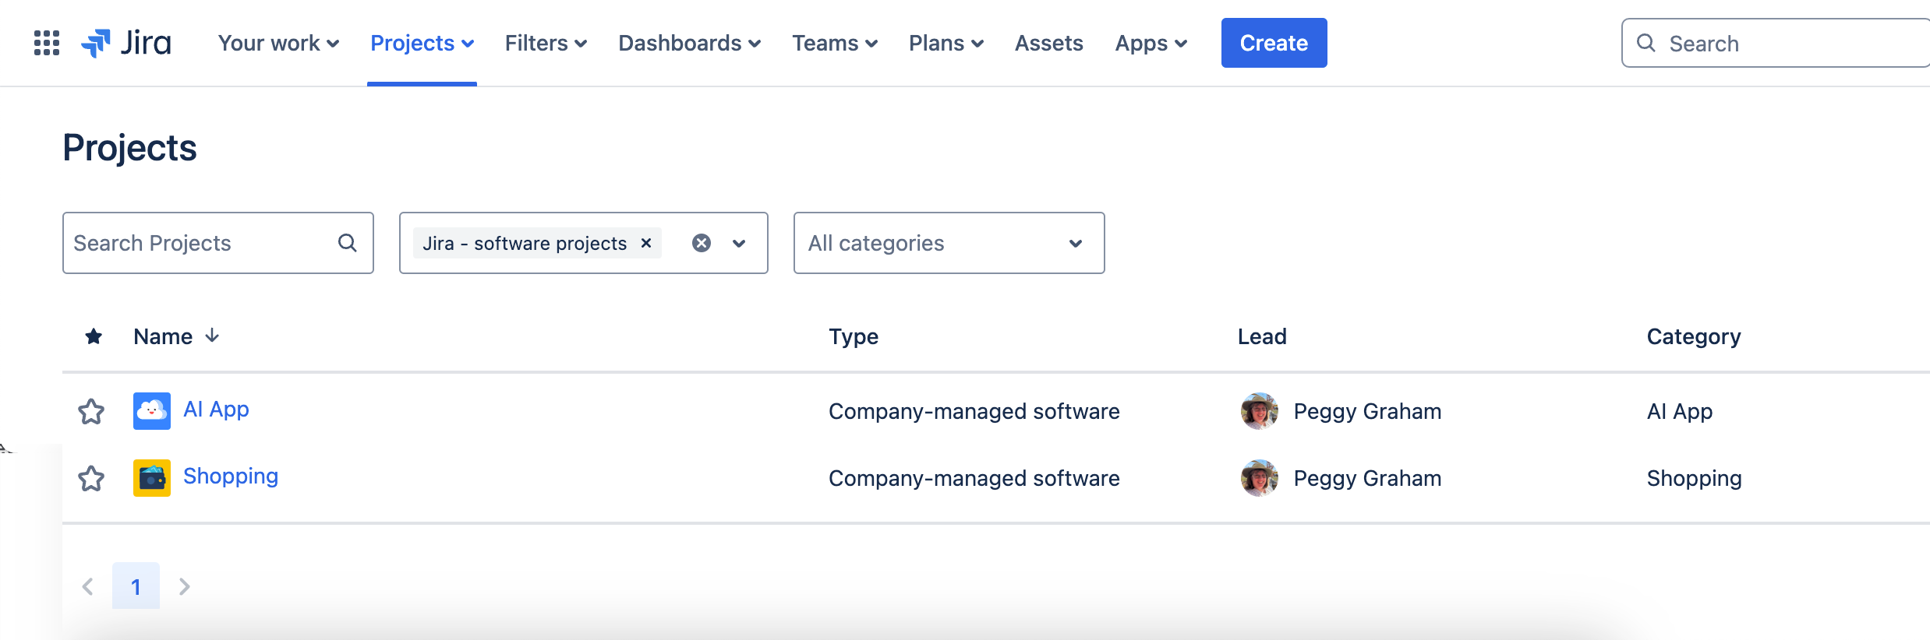This screenshot has height=640, width=1930.
Task: Focus the global Search field
Action: (1776, 43)
